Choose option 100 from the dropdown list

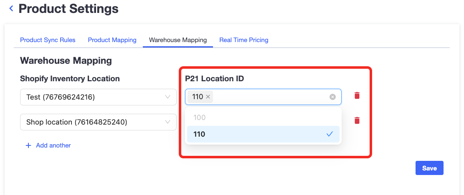[x=263, y=117]
